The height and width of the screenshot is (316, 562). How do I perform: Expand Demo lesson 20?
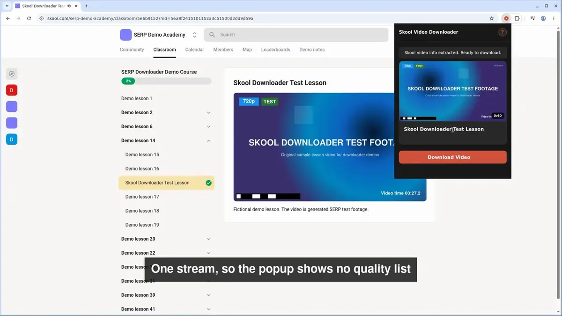click(x=209, y=239)
